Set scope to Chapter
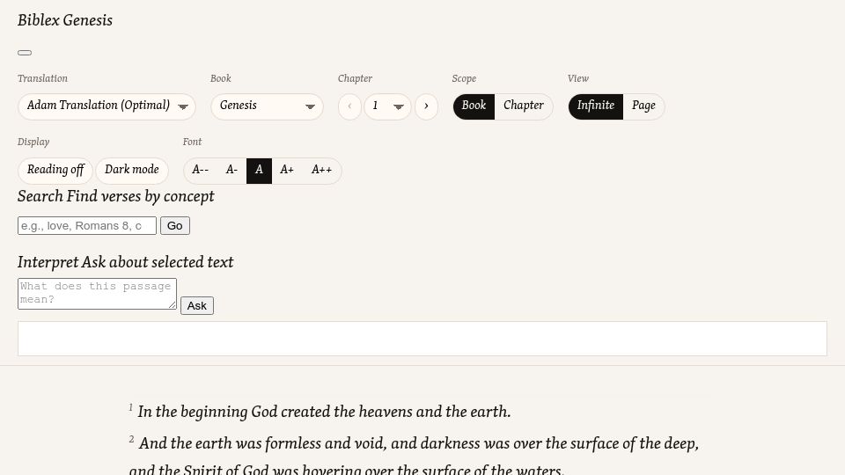 pyautogui.click(x=523, y=106)
